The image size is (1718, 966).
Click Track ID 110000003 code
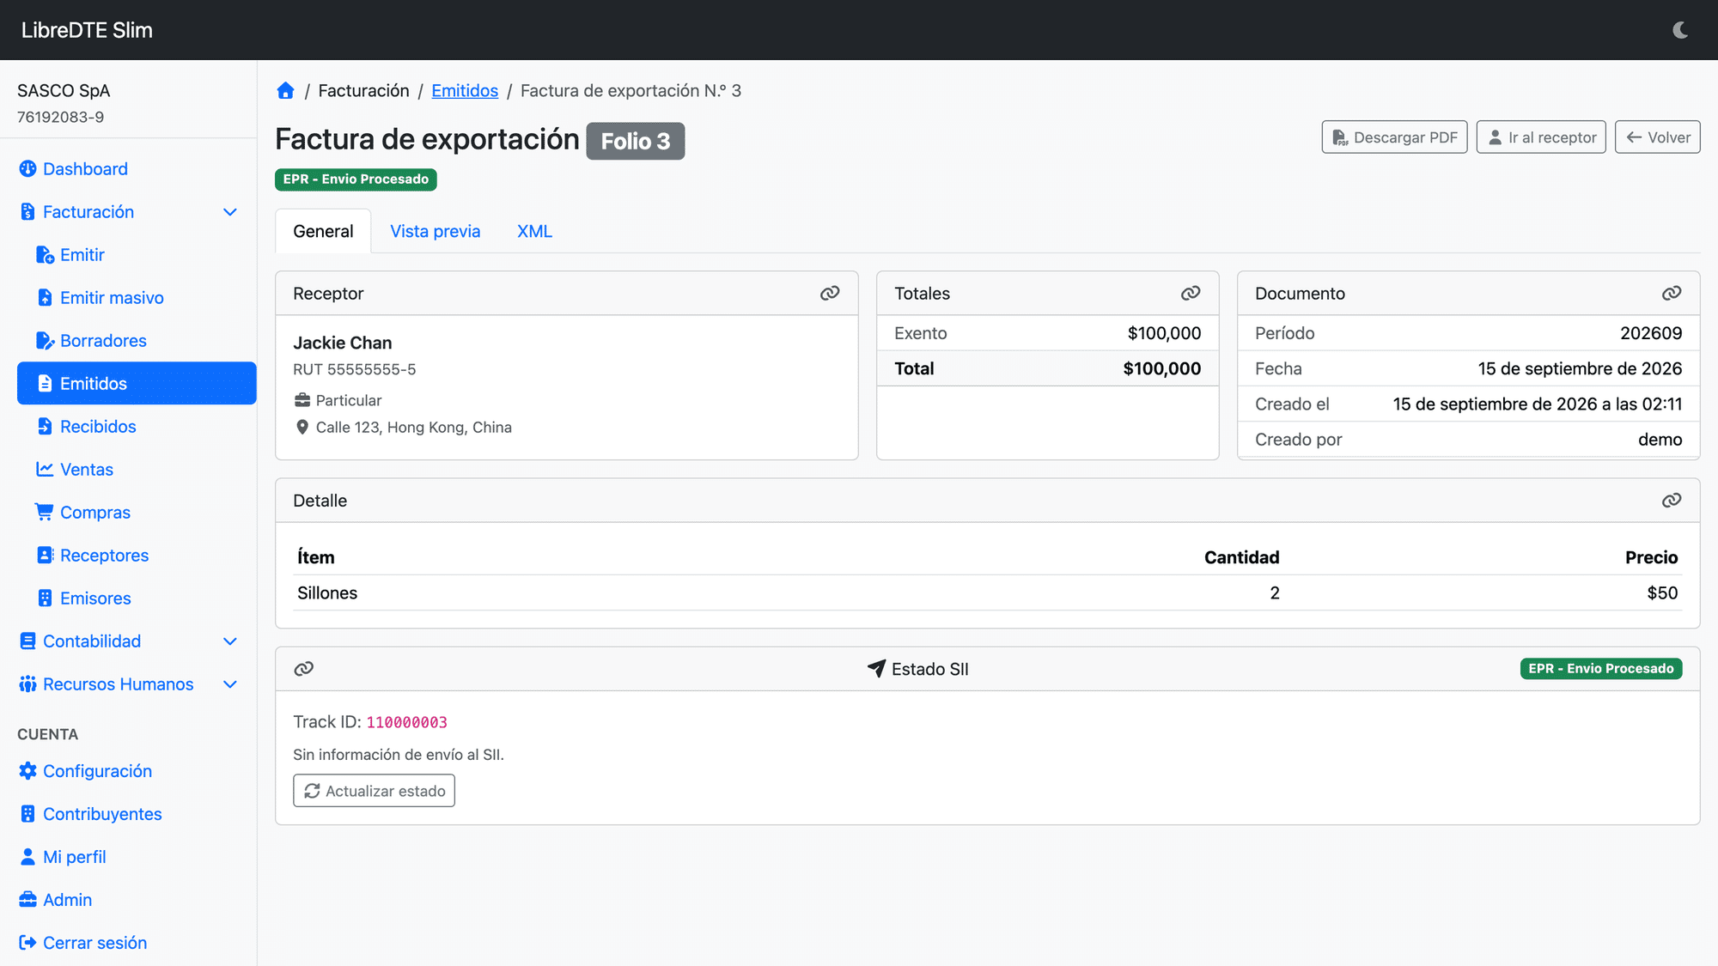(x=407, y=722)
